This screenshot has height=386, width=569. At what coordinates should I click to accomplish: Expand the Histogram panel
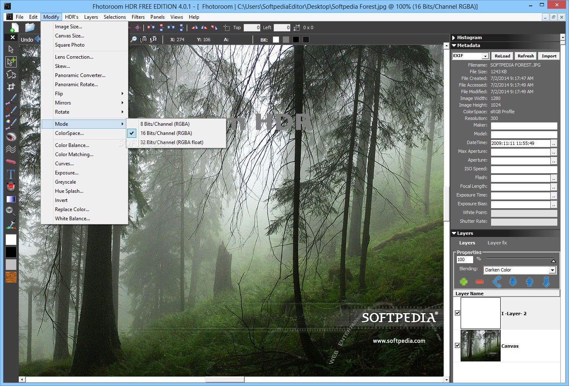tap(454, 37)
